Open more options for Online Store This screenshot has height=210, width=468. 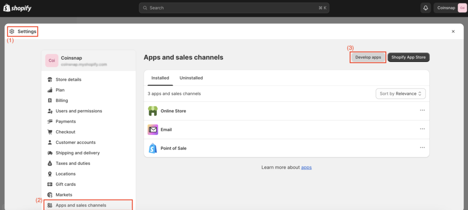(x=422, y=110)
